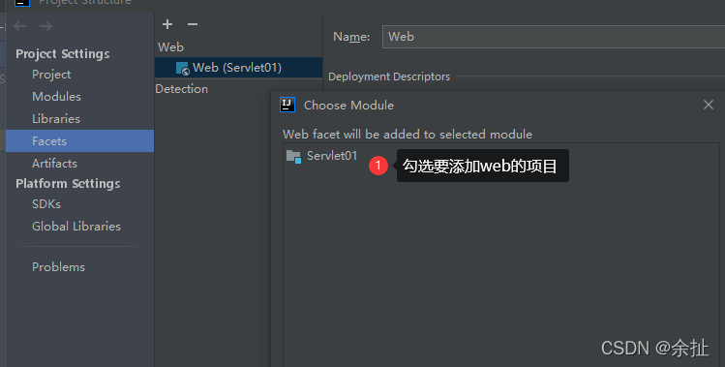The width and height of the screenshot is (725, 367).
Task: Click the Servlet01 module folder icon
Action: click(x=293, y=157)
